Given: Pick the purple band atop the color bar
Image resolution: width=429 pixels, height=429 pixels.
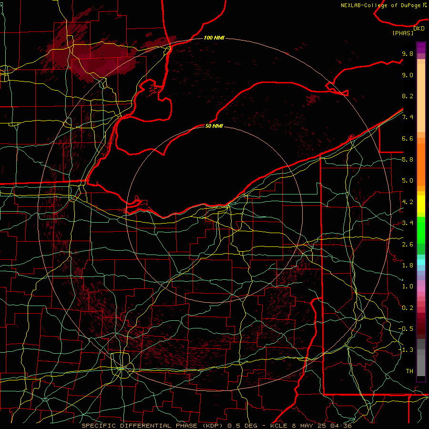Looking at the screenshot, I should coord(421,48).
